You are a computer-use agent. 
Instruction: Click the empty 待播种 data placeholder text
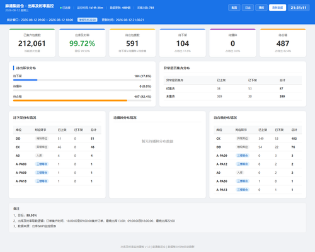coord(157,141)
